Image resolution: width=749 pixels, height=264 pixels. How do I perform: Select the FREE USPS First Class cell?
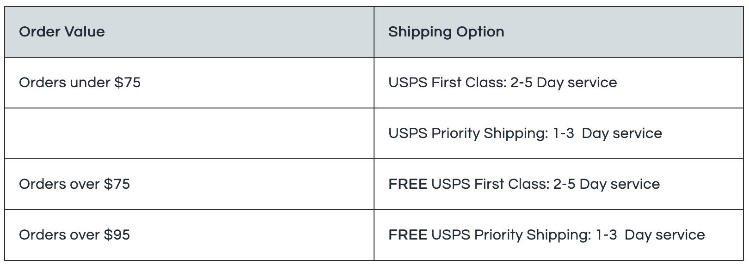coord(559,184)
